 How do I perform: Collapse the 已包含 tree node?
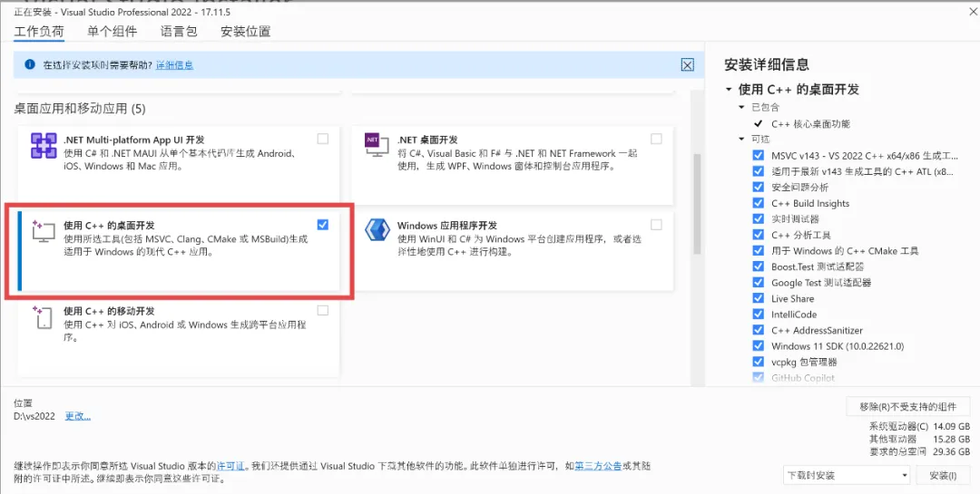tap(741, 108)
